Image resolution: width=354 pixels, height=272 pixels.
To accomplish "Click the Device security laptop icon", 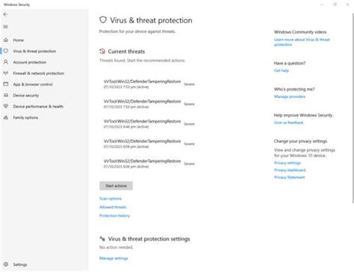I will 6,95.
